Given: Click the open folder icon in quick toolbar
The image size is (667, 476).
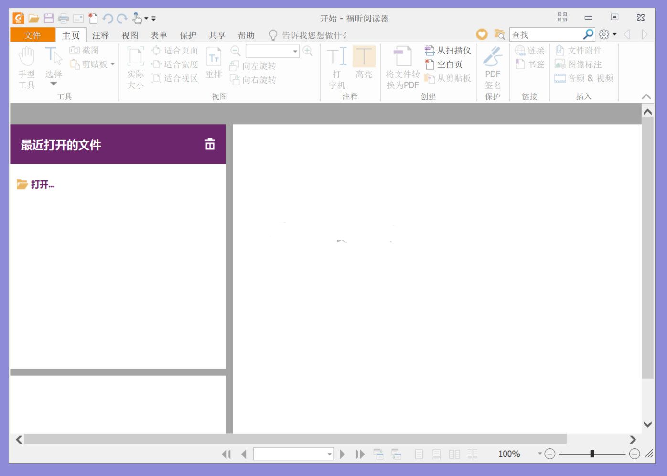Looking at the screenshot, I should coord(33,19).
